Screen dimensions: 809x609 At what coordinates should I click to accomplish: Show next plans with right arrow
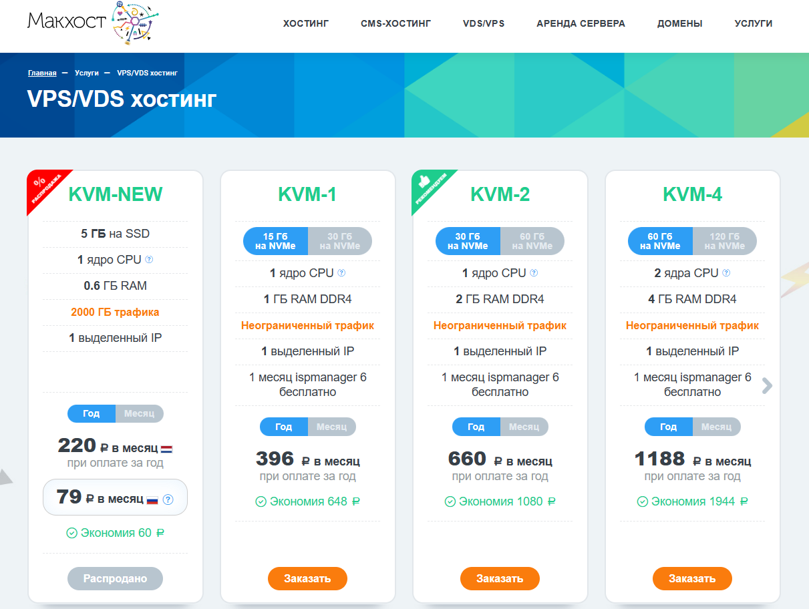tap(768, 385)
